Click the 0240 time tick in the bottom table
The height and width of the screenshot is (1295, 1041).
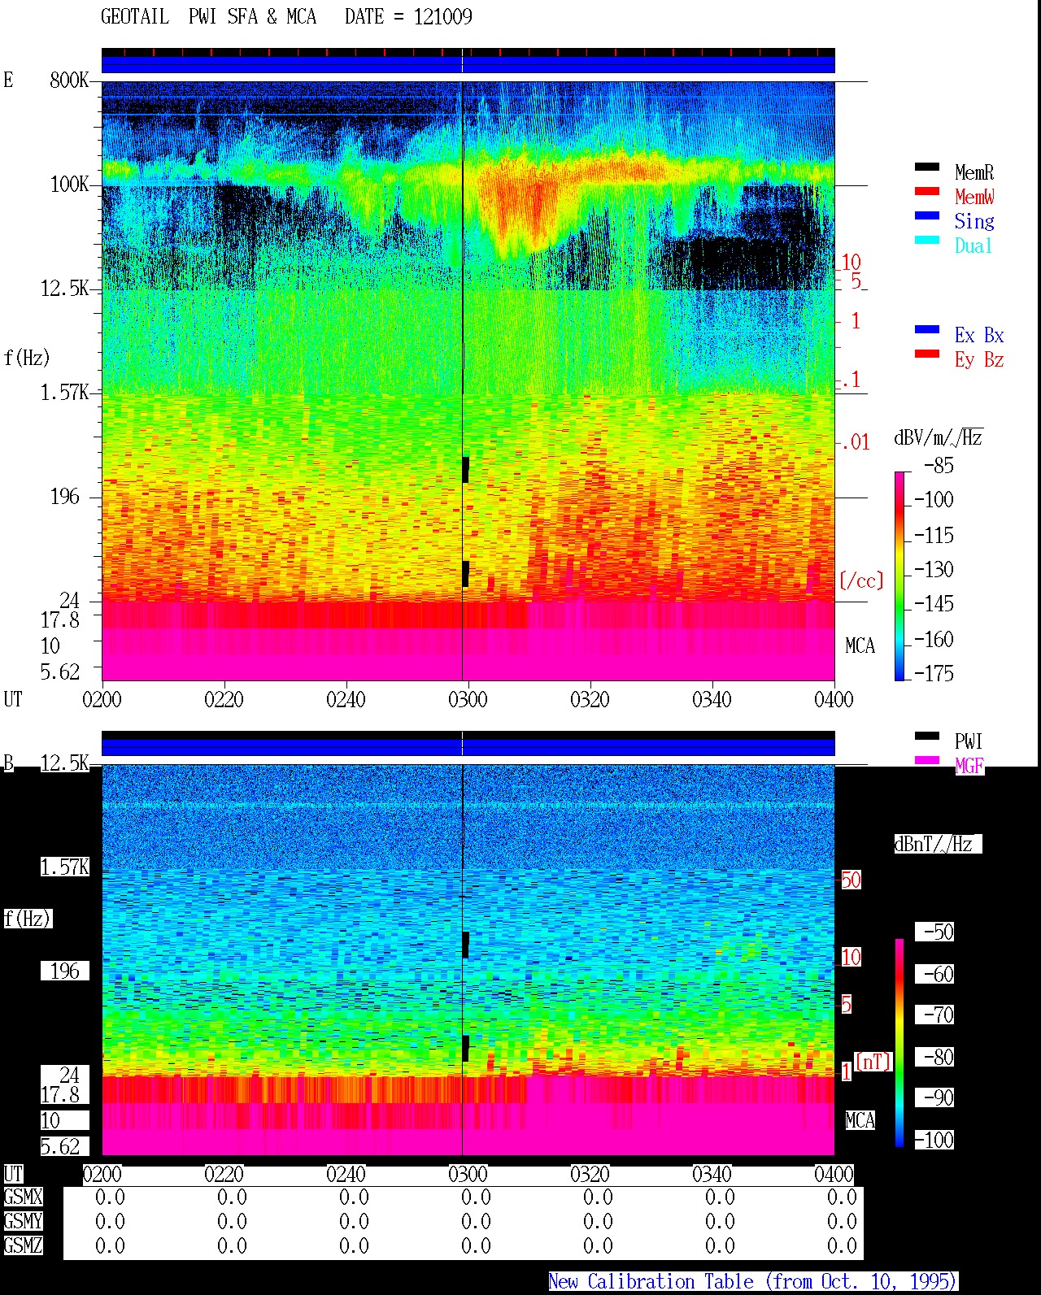click(x=346, y=1175)
